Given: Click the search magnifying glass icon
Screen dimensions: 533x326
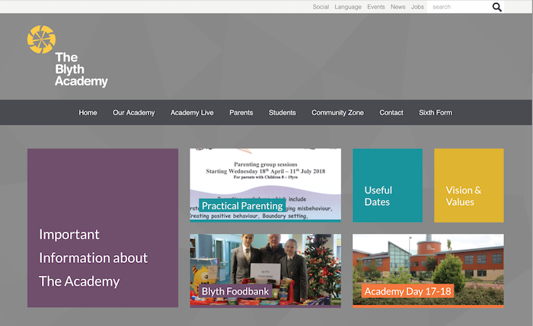Looking at the screenshot, I should 497,7.
